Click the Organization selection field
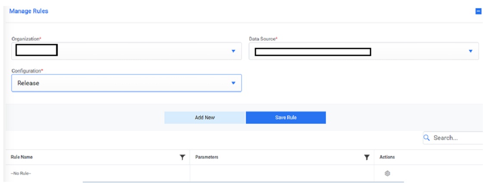Screen dimensions: 488x184 (121, 51)
